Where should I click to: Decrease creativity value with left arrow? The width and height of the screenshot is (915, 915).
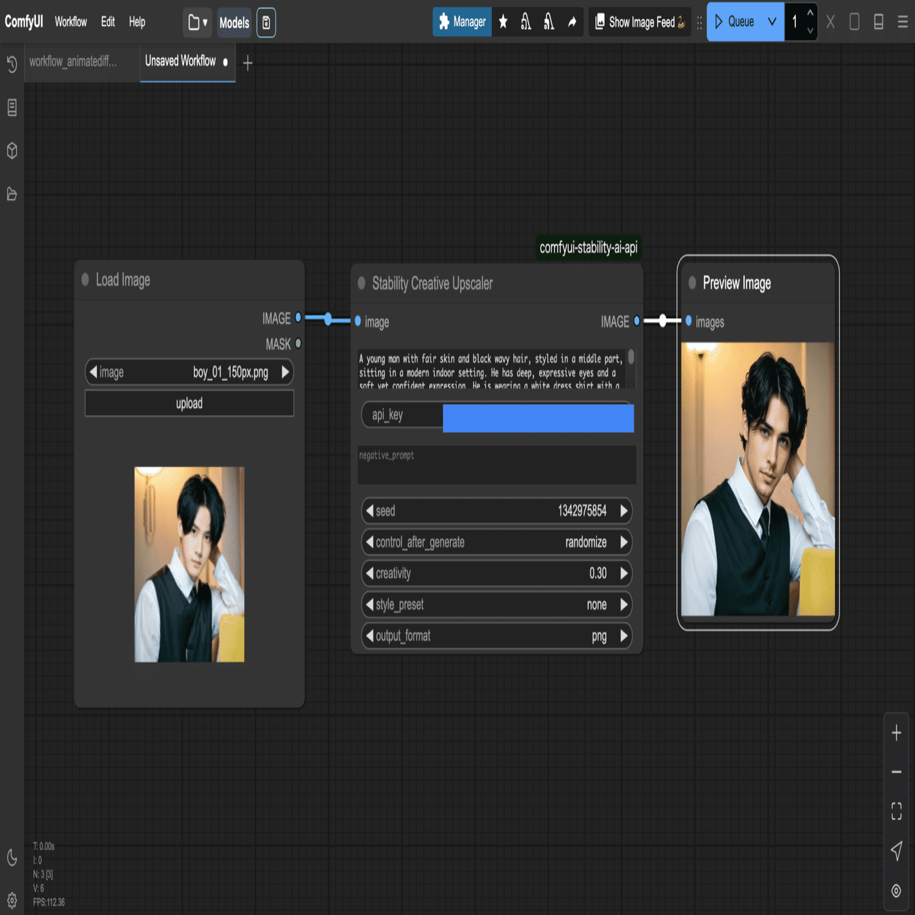[370, 573]
